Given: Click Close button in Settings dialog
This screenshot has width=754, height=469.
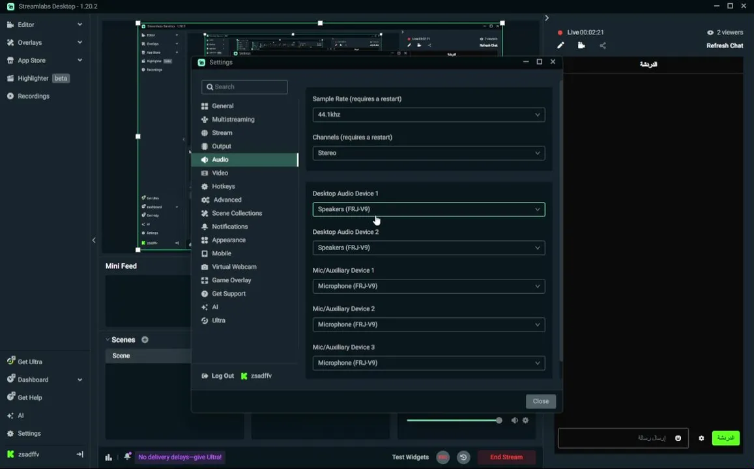Looking at the screenshot, I should click(x=540, y=401).
